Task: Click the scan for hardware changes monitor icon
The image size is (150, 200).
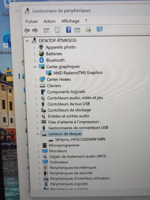Action: click(x=100, y=30)
